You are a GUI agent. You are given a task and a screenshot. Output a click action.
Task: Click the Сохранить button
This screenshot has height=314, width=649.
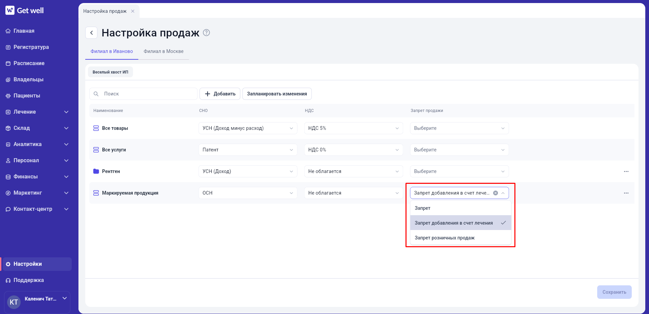click(614, 292)
